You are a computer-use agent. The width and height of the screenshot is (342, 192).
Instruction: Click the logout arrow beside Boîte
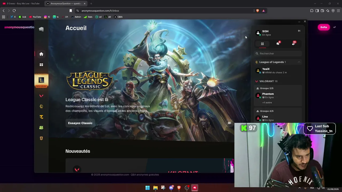tap(335, 27)
